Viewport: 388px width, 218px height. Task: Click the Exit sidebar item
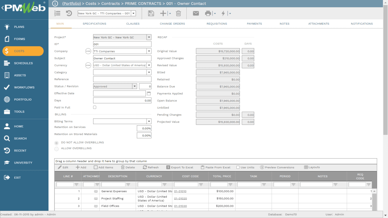(x=17, y=178)
